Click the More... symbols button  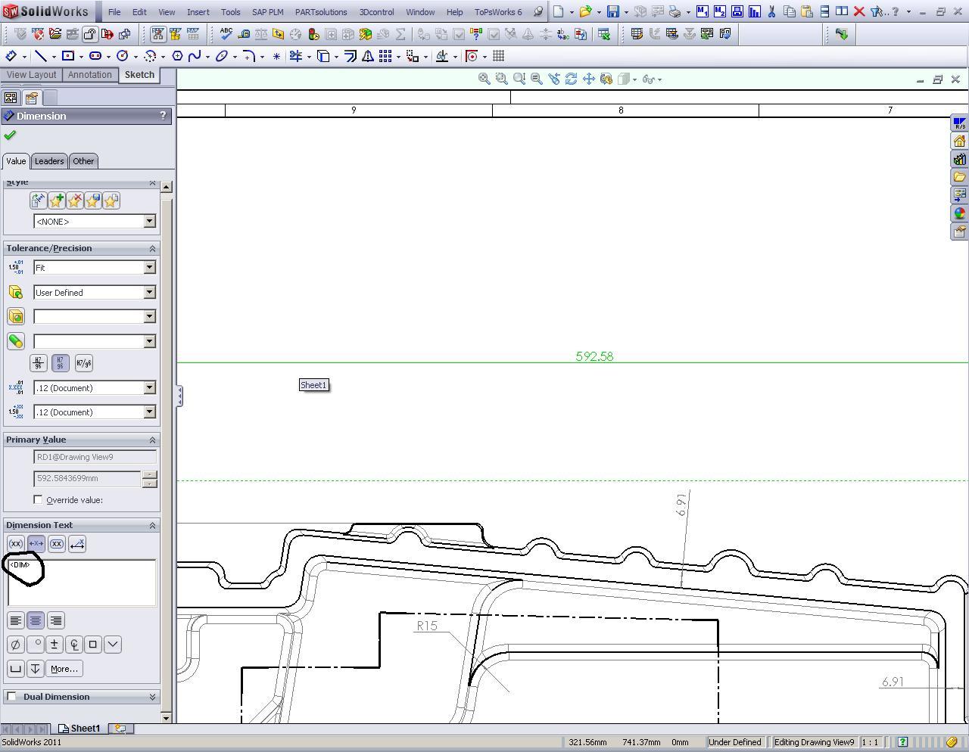click(x=64, y=669)
